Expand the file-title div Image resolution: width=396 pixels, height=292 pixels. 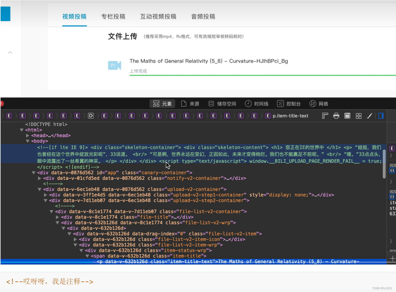(x=58, y=217)
